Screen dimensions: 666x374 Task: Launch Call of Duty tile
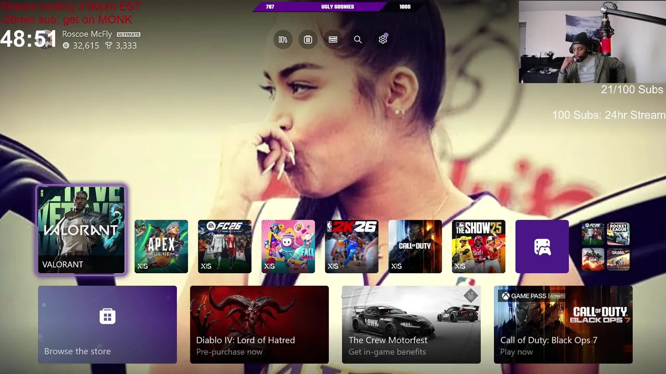[x=415, y=247]
